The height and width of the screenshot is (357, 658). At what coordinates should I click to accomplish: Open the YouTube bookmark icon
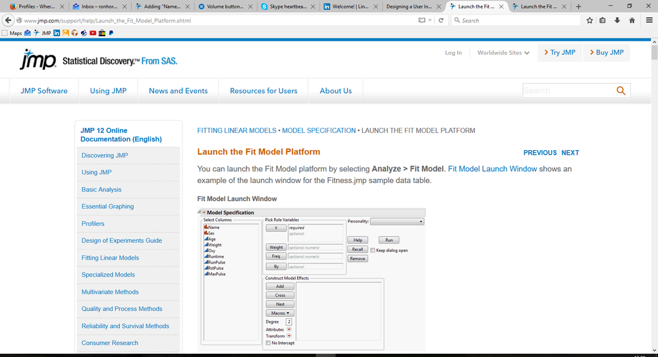(93, 33)
